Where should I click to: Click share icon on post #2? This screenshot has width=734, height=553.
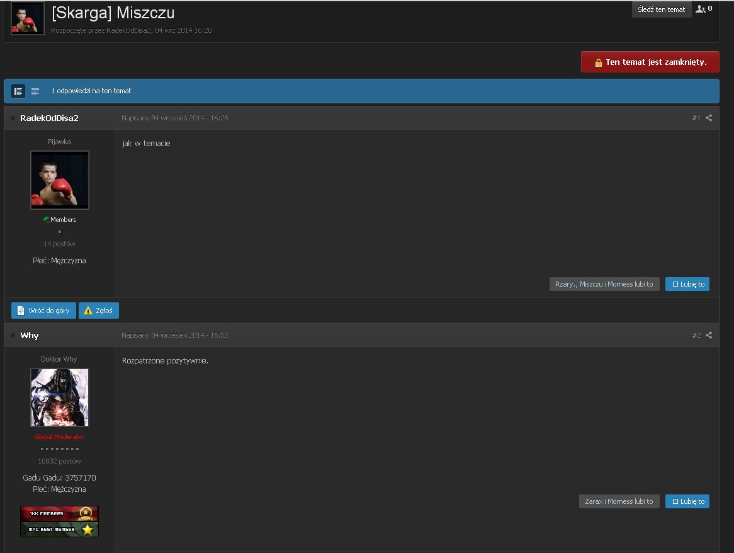(709, 335)
